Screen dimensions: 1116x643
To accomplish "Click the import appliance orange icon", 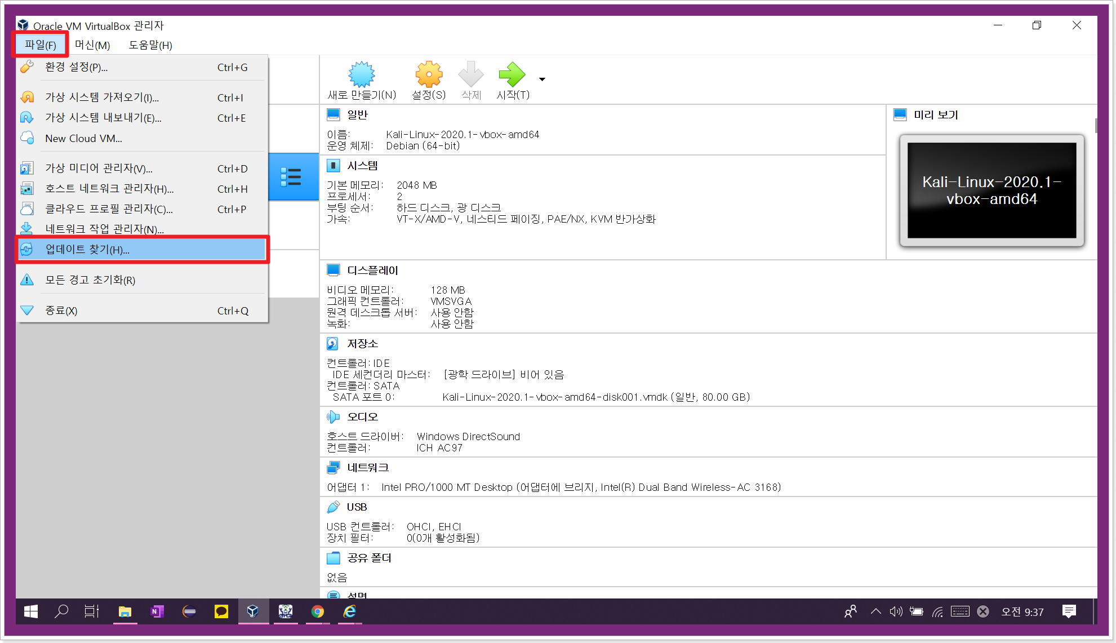I will [x=27, y=97].
